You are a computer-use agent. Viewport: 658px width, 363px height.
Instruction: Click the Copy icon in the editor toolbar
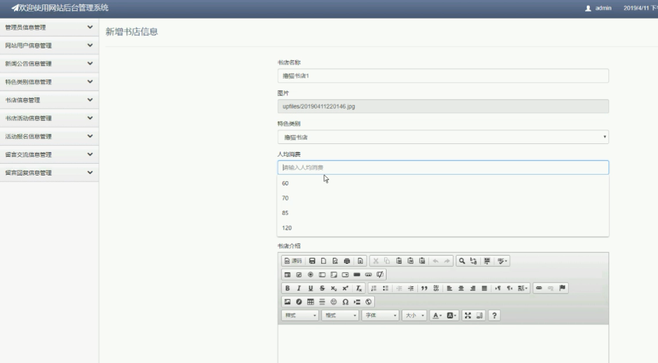[387, 261]
